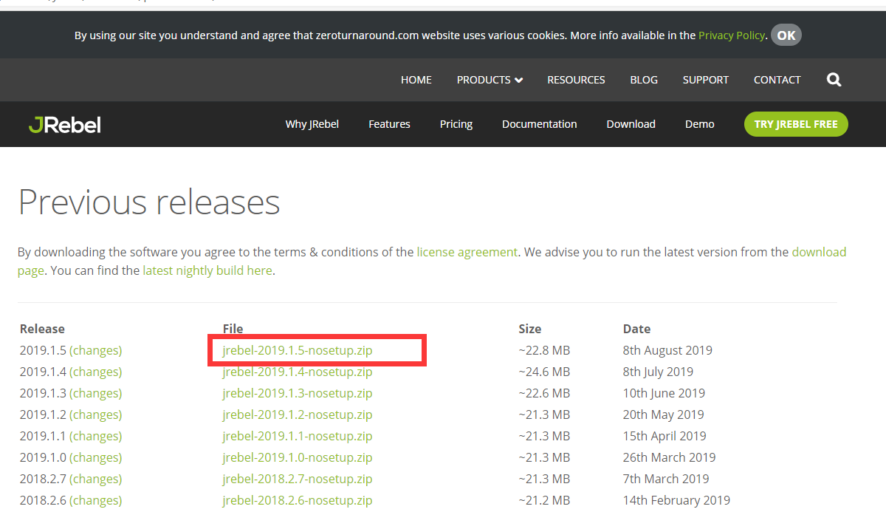886x512 pixels.
Task: Go to the HOME page
Action: (416, 80)
